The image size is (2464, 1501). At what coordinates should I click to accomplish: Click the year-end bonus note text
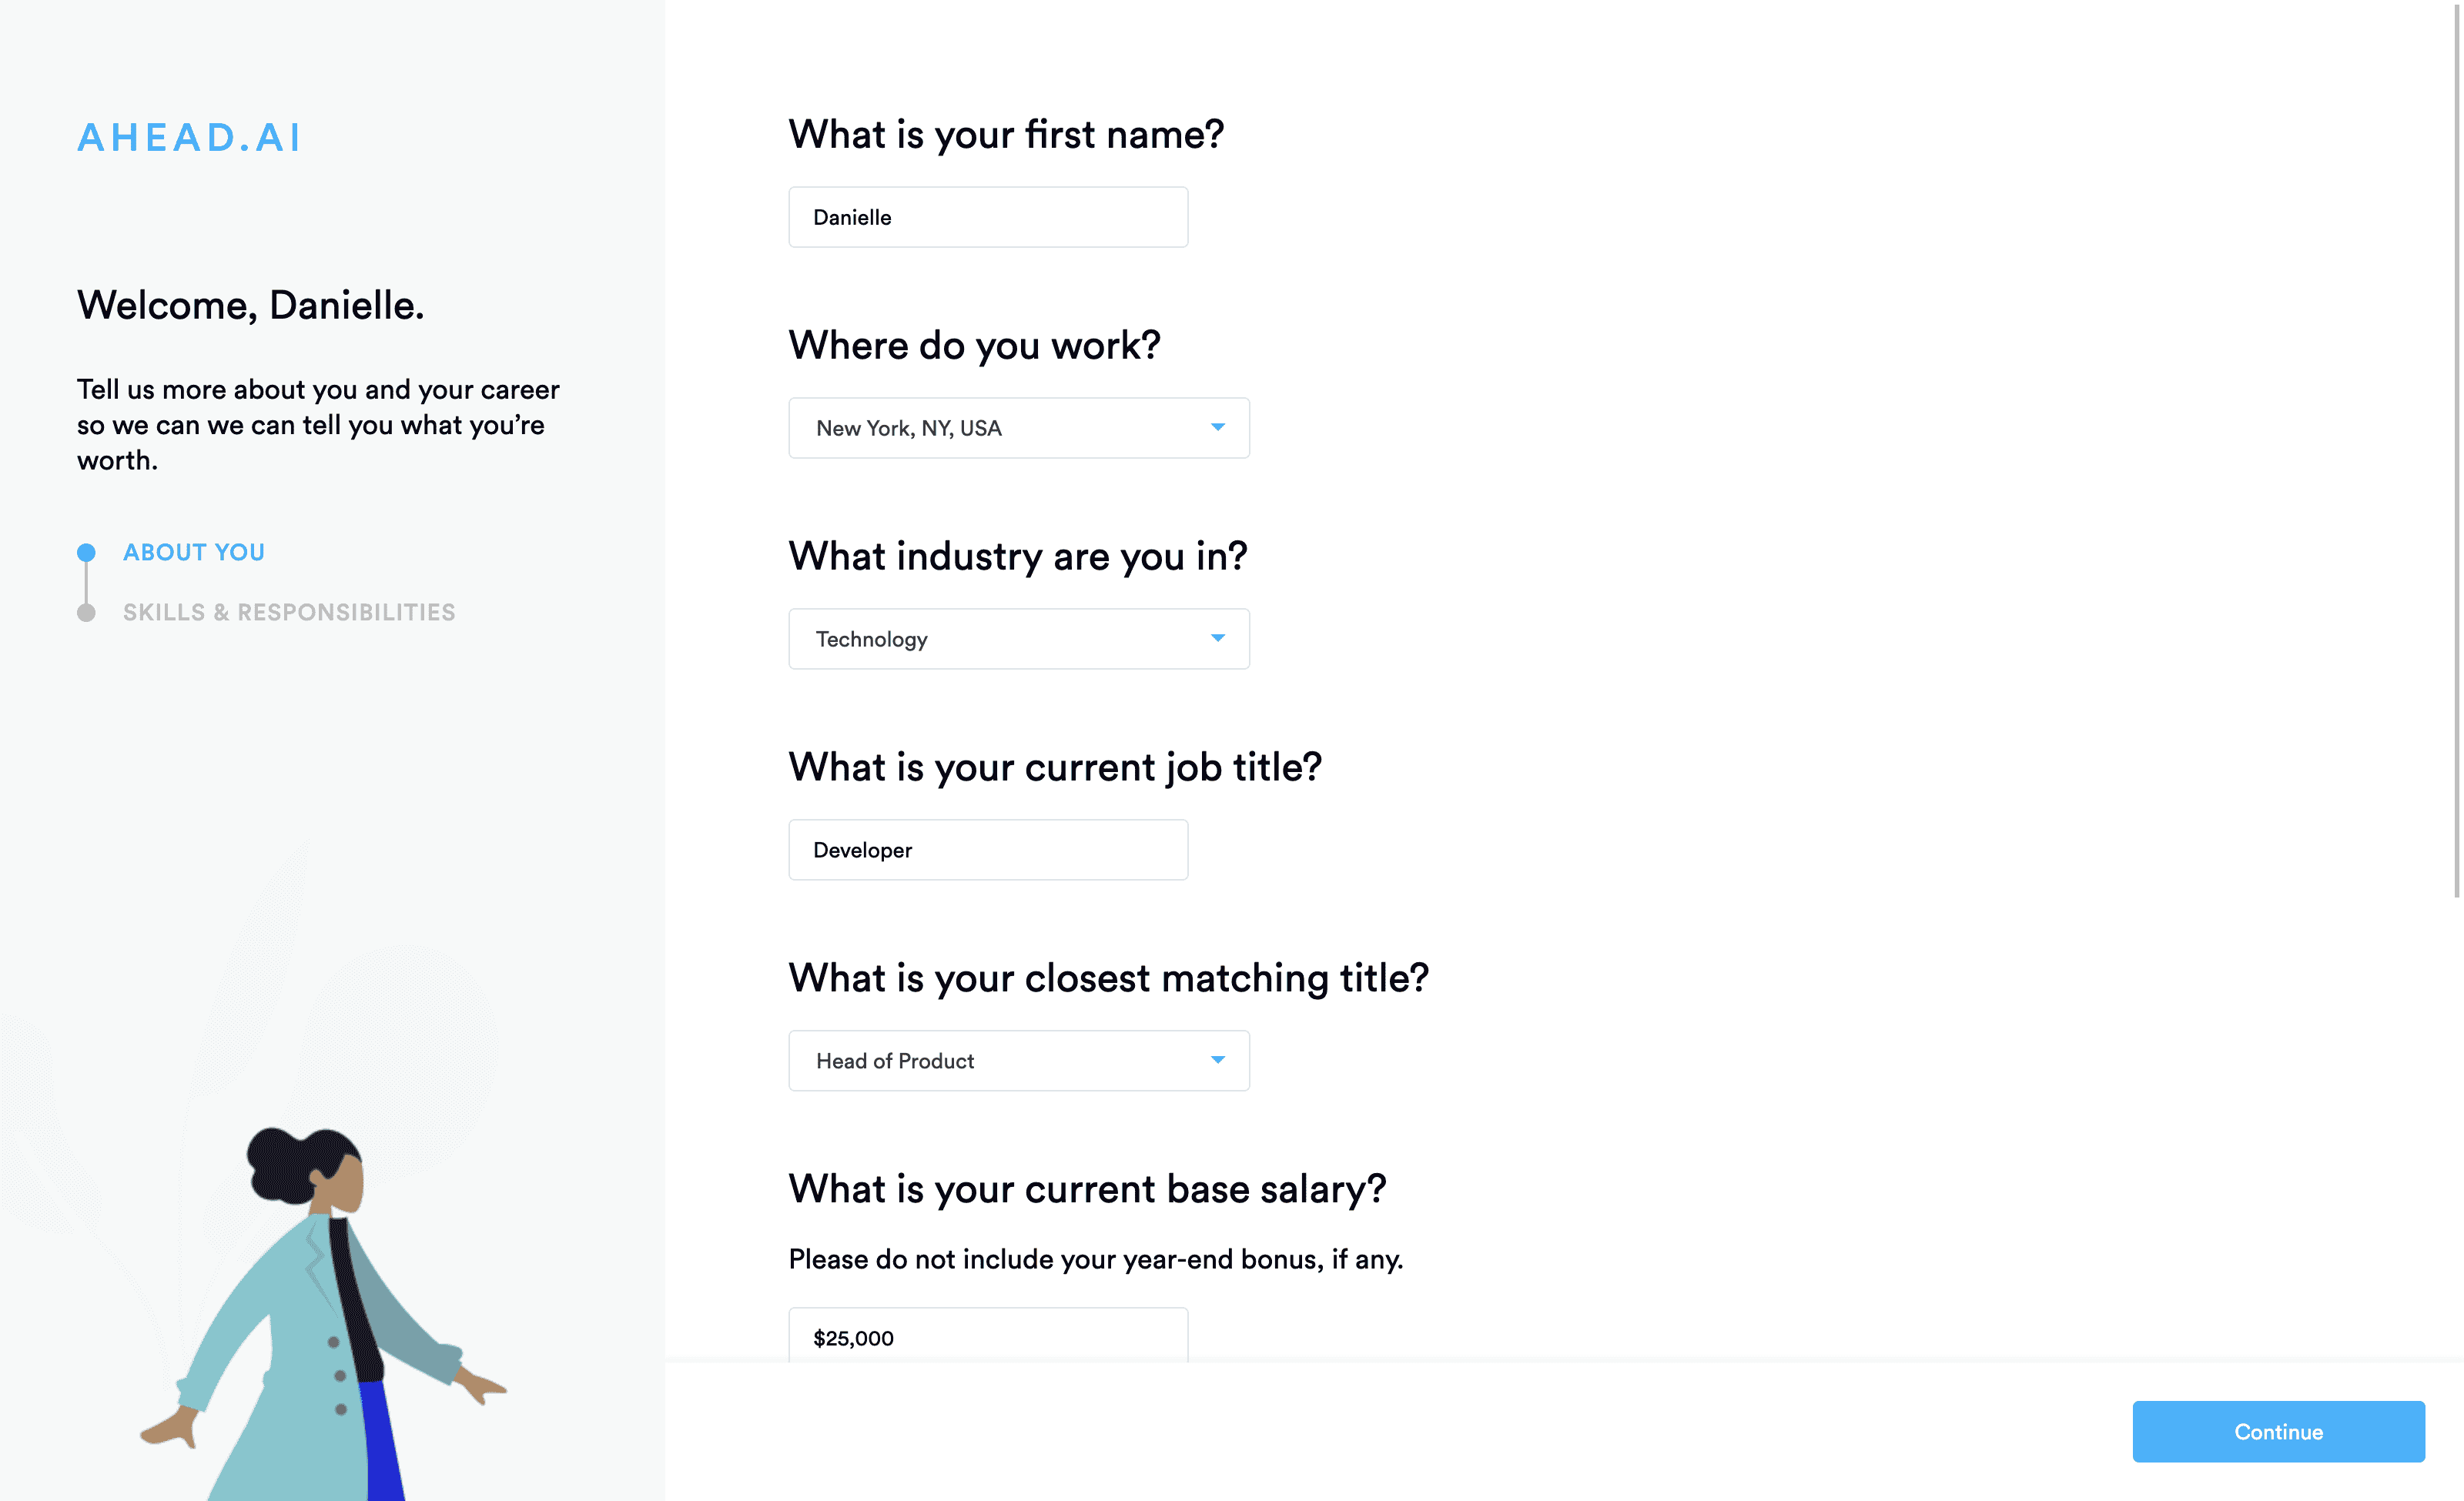tap(1095, 1259)
